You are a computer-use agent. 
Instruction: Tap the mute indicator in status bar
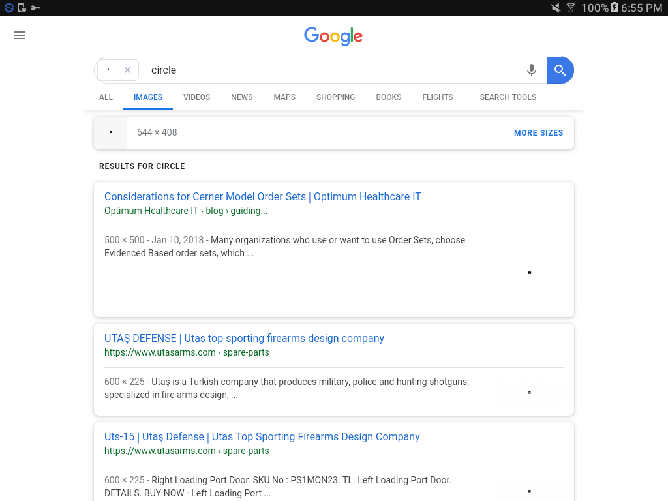click(556, 8)
